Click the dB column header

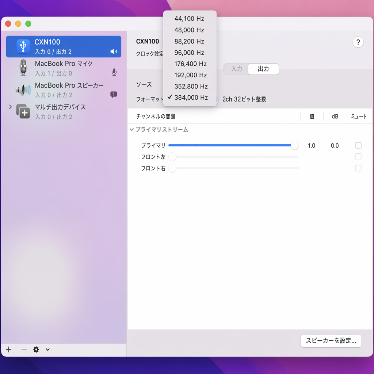[x=335, y=117]
